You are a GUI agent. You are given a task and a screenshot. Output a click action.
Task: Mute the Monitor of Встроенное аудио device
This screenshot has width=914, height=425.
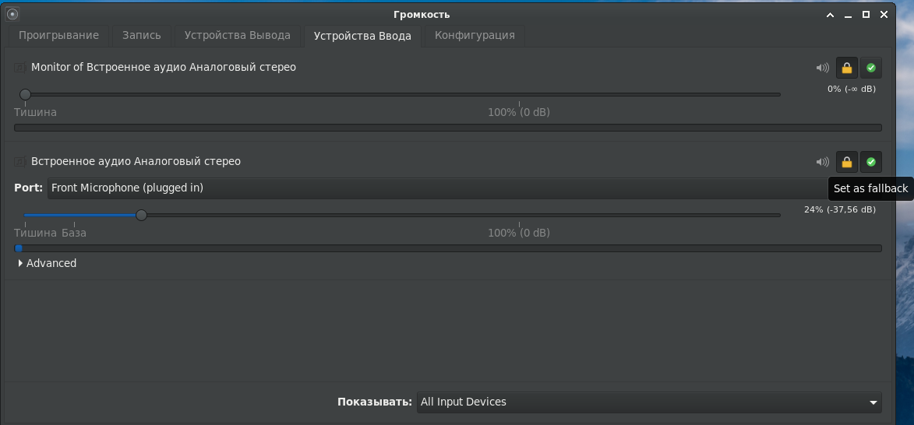[x=823, y=68]
